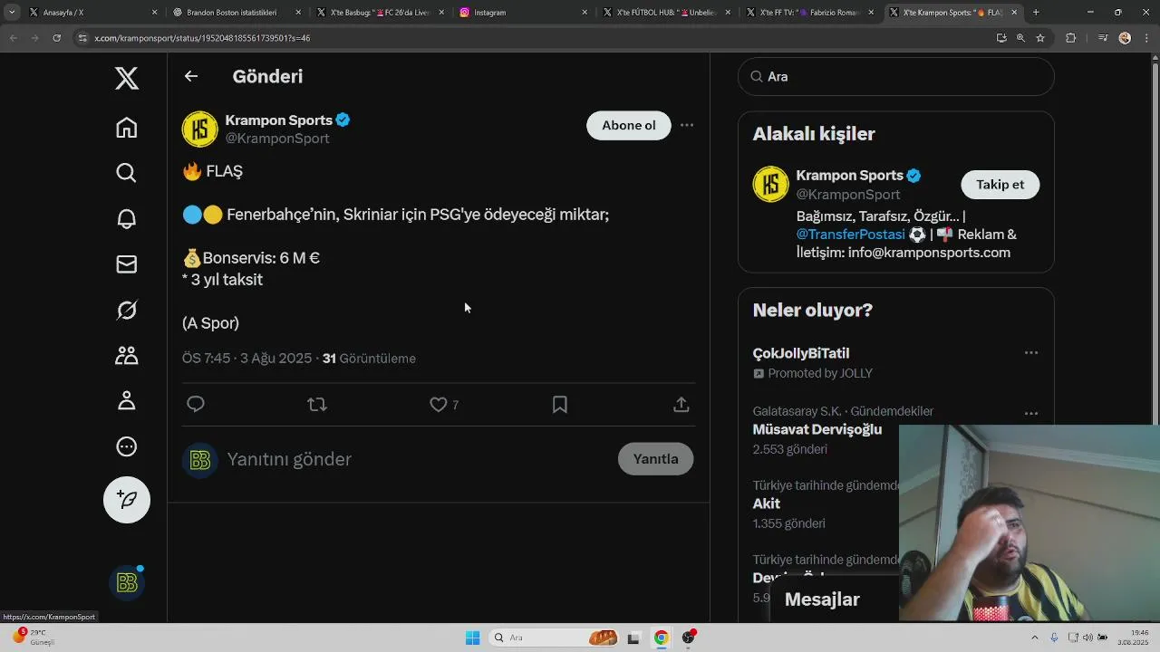Open Communities icon in sidebar
This screenshot has width=1160, height=652.
pos(127,356)
